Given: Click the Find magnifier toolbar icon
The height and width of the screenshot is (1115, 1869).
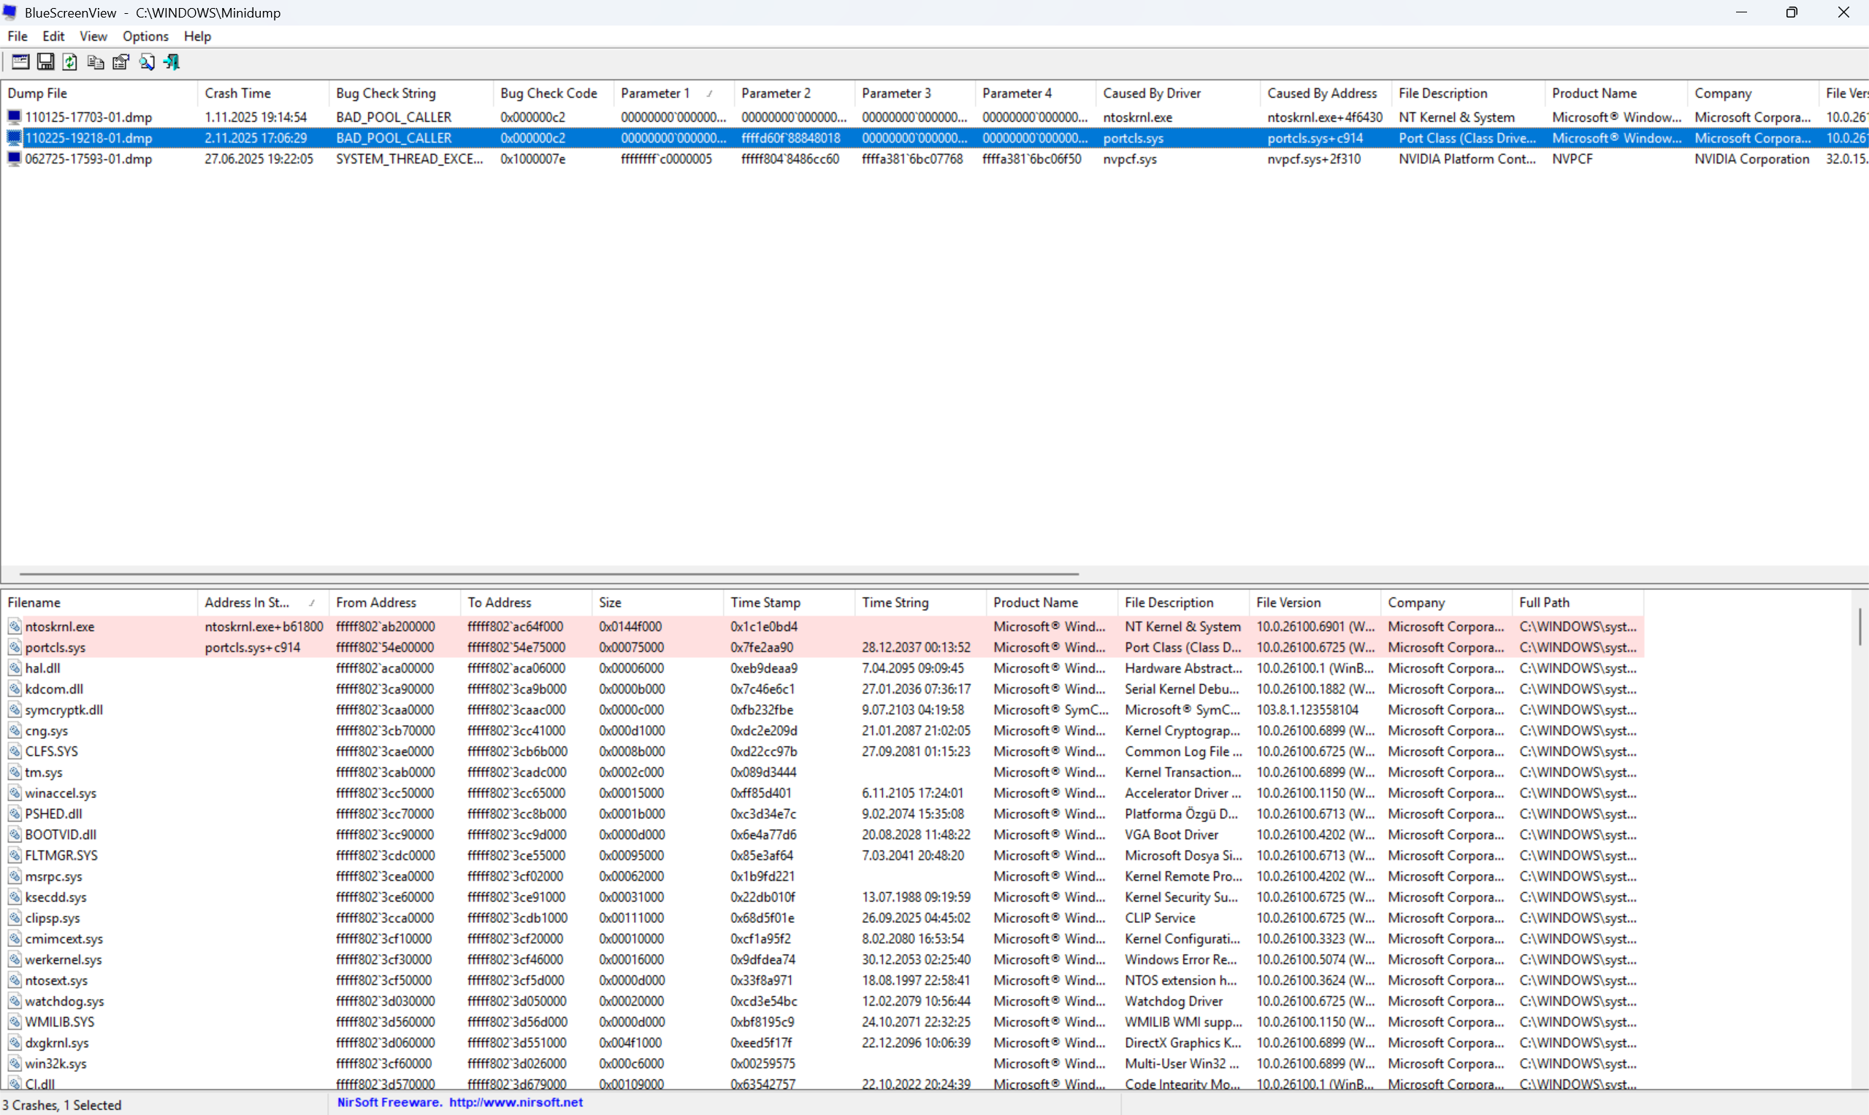Looking at the screenshot, I should pyautogui.click(x=147, y=61).
